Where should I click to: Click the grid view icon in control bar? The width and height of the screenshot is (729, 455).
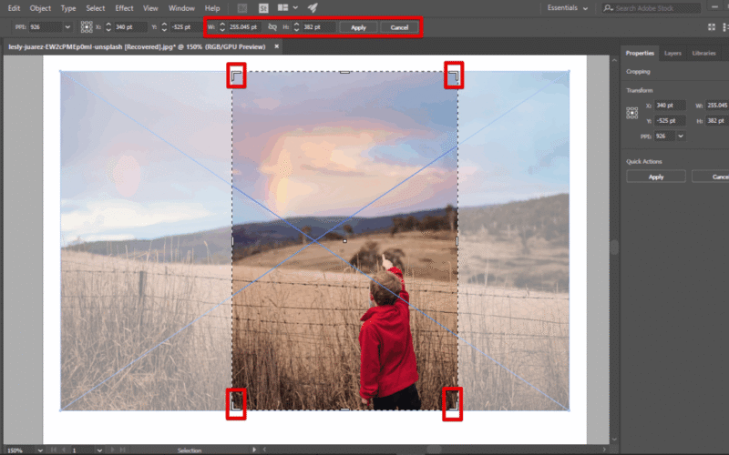[712, 27]
